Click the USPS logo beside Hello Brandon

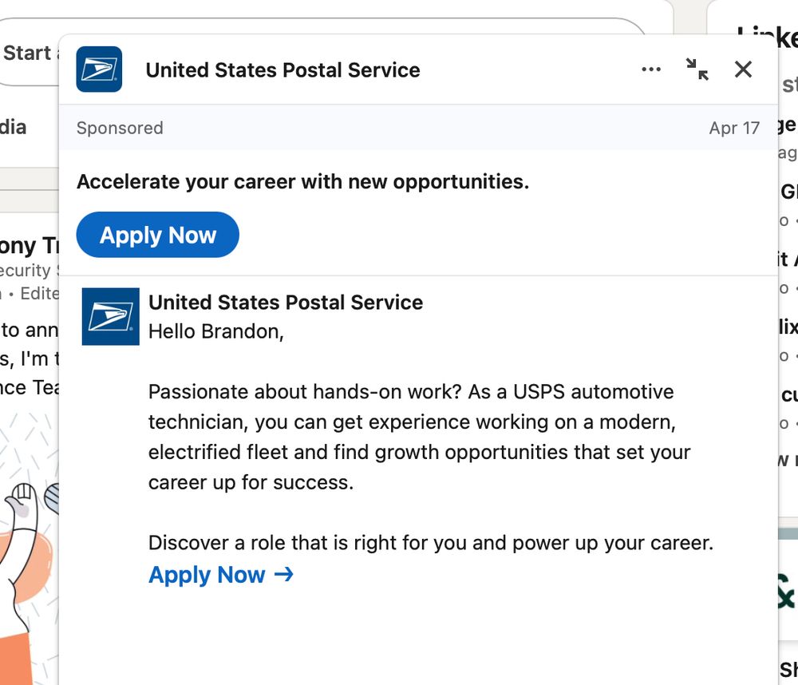pyautogui.click(x=111, y=316)
